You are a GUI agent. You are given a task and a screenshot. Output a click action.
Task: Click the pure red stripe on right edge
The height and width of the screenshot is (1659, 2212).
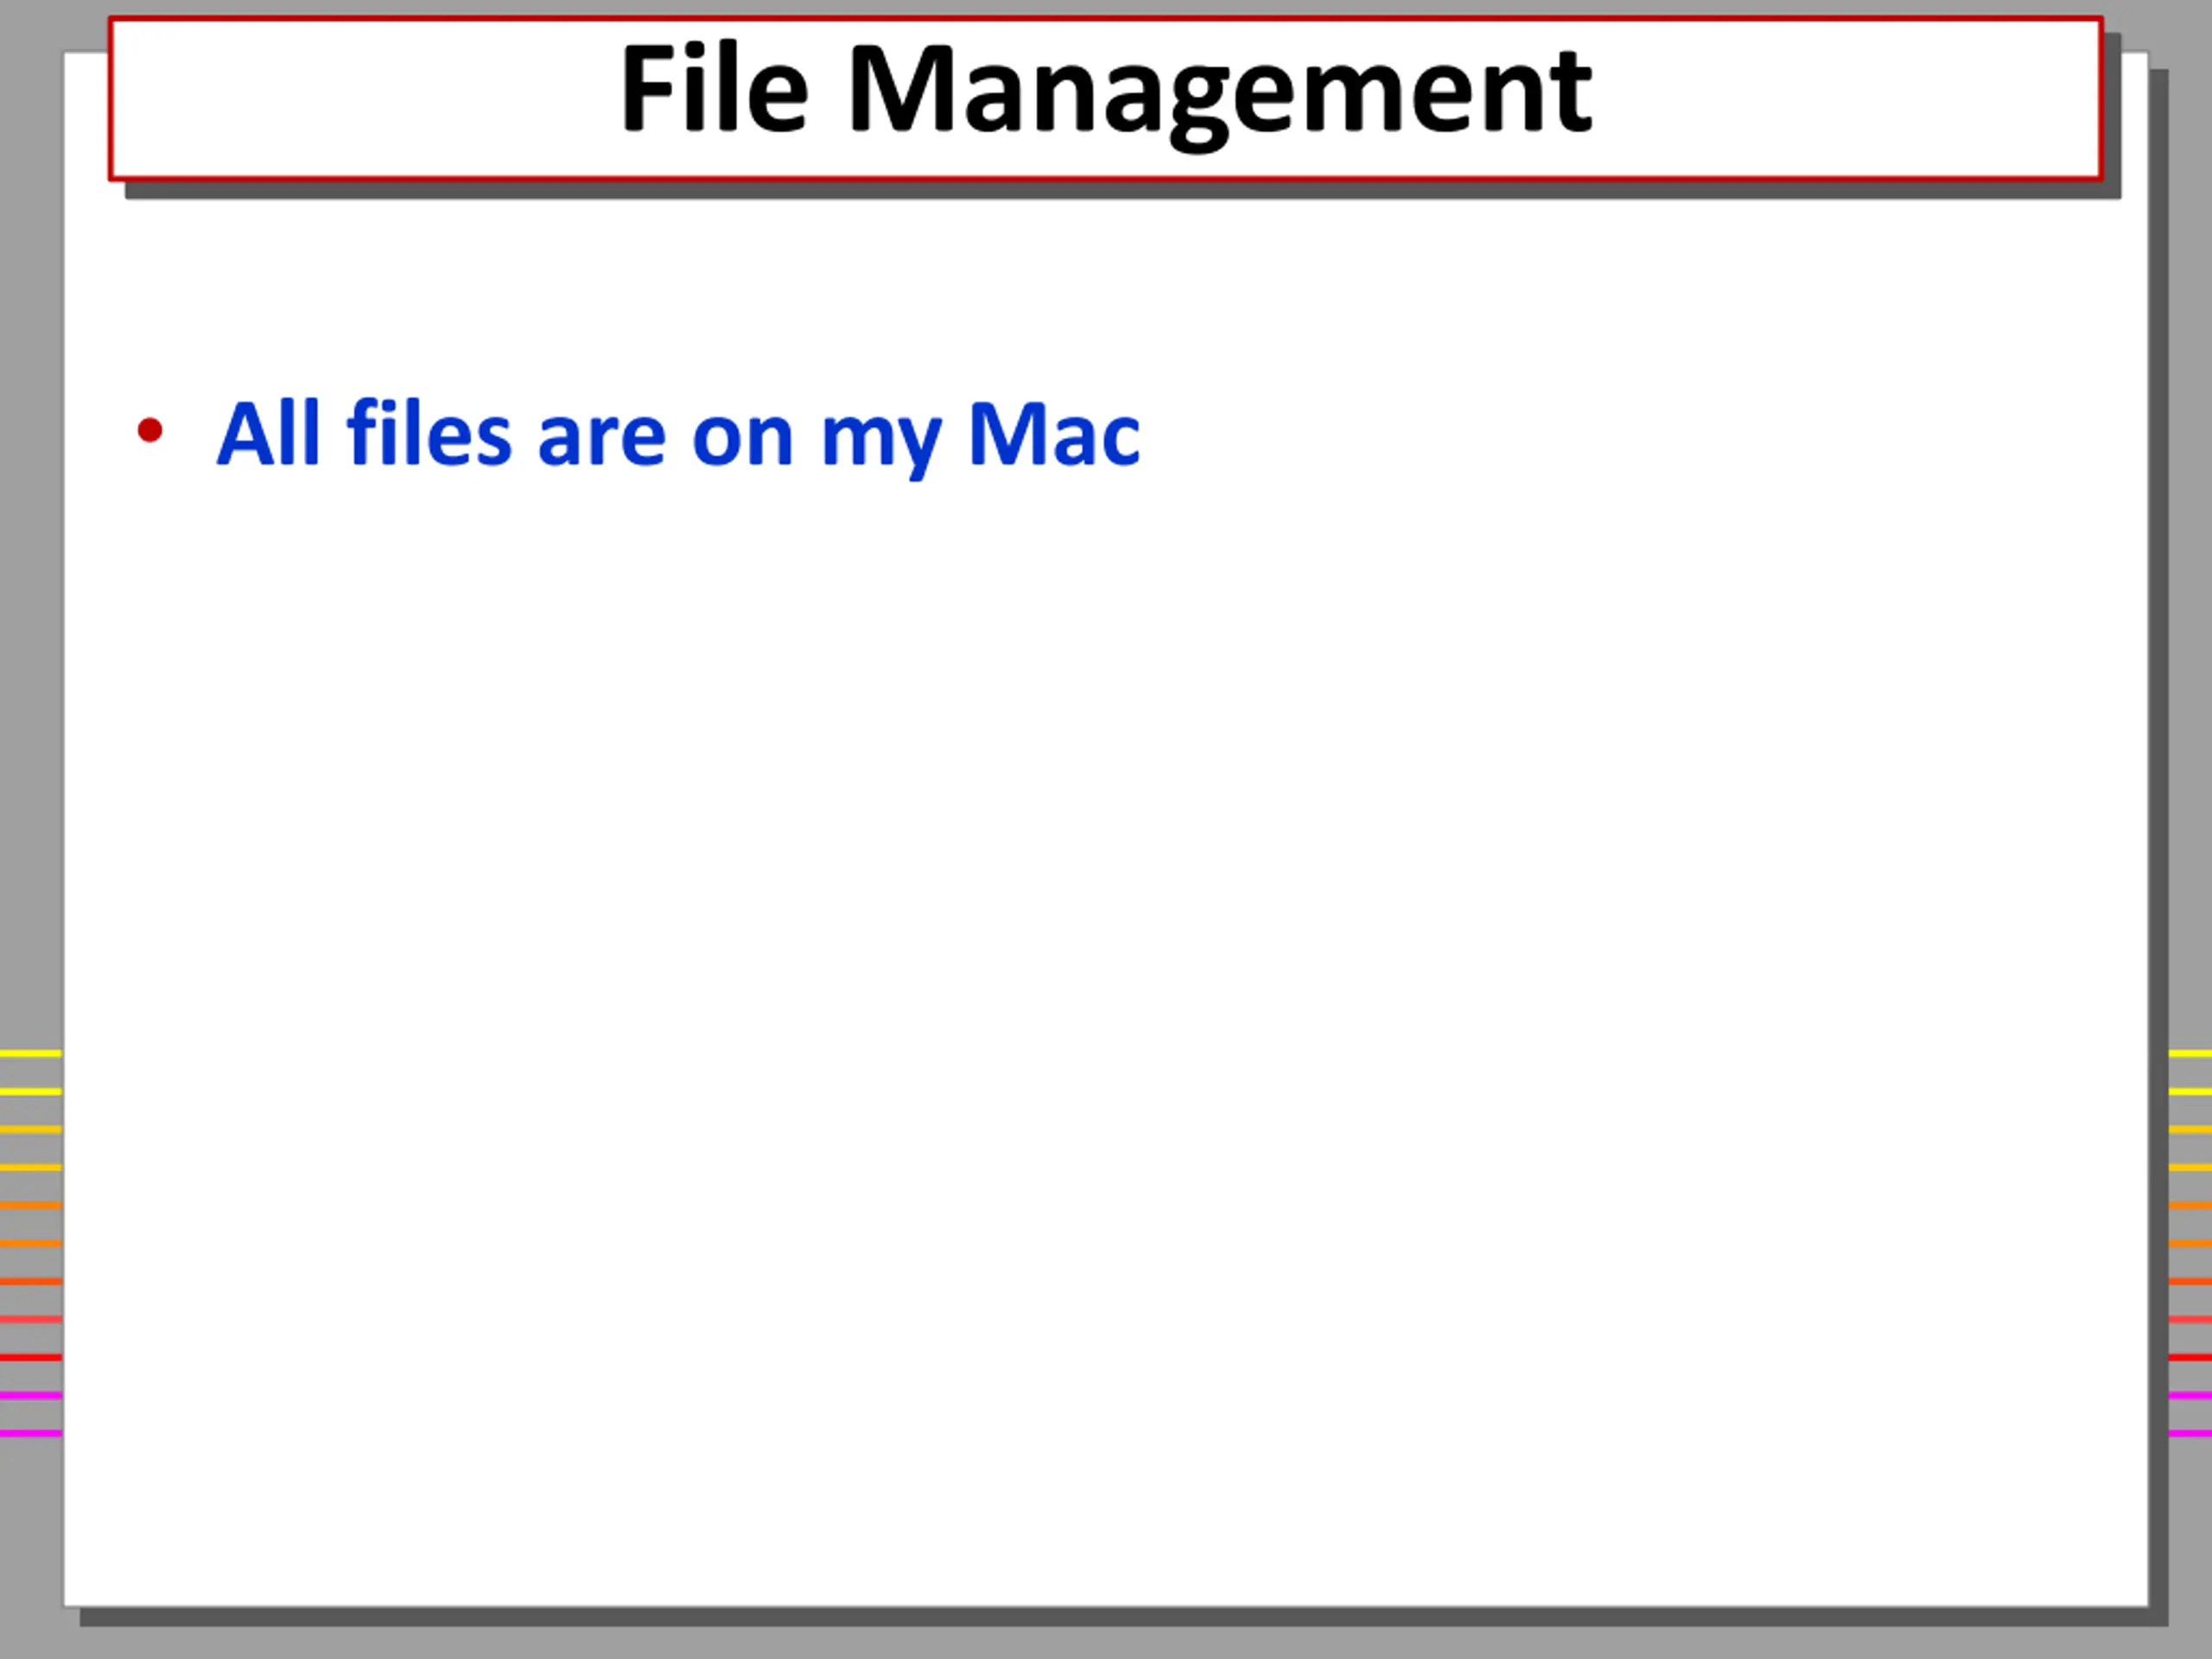(2190, 1357)
